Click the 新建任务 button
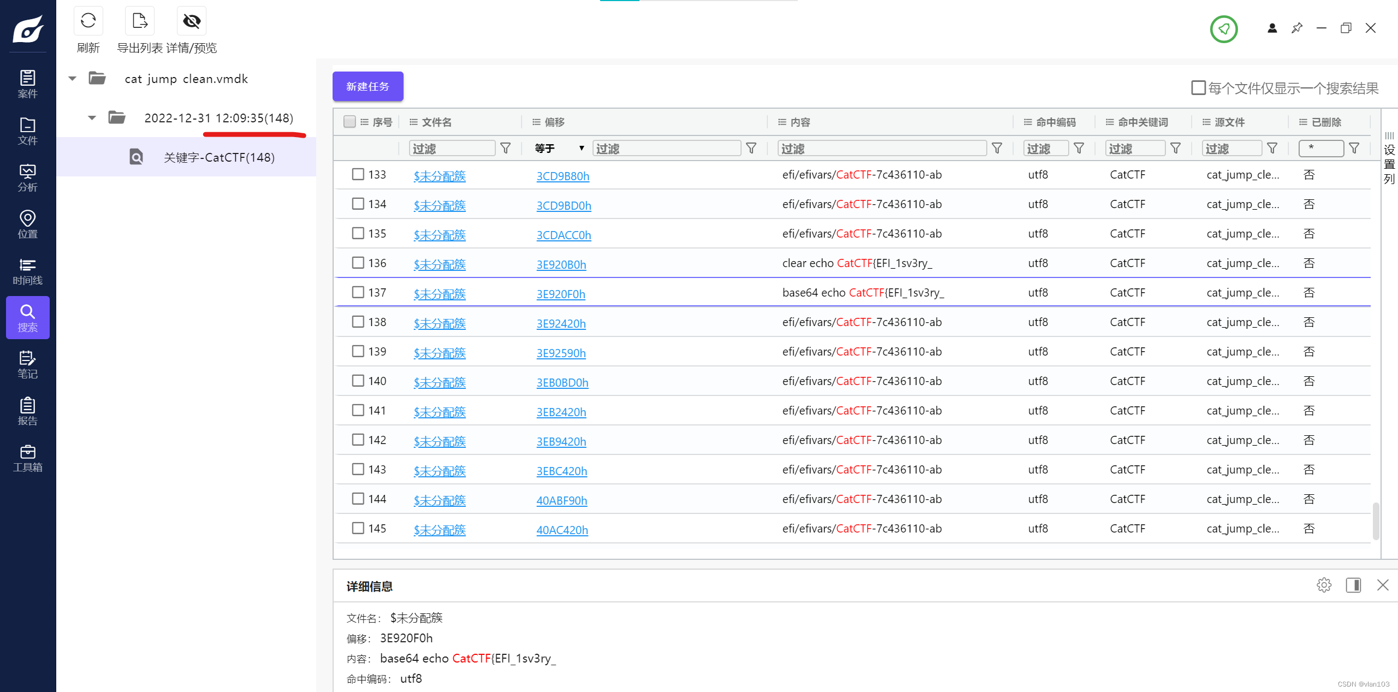Viewport: 1398px width, 692px height. click(x=368, y=86)
